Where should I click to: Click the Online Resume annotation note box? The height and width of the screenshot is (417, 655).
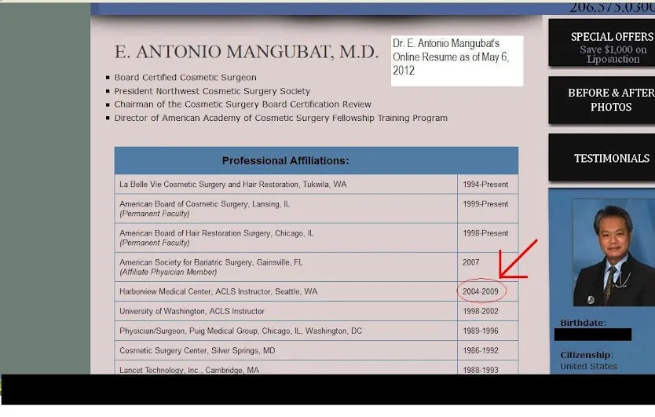(x=457, y=61)
